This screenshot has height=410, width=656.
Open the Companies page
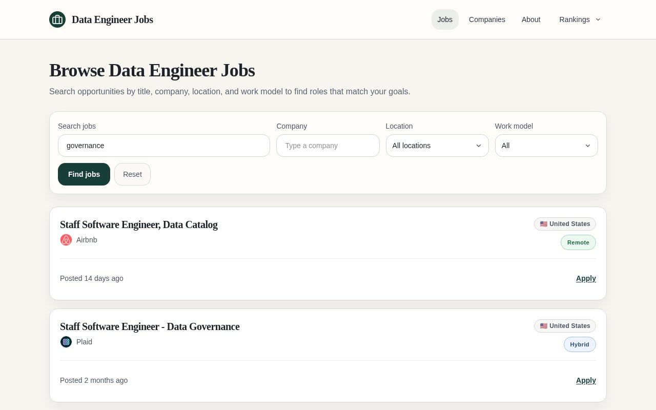click(487, 19)
